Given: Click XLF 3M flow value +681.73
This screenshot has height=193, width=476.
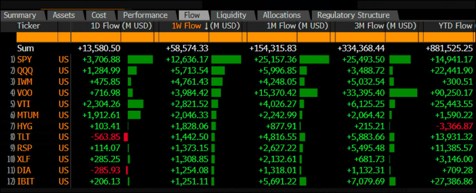Looking at the screenshot, I should [x=370, y=159].
